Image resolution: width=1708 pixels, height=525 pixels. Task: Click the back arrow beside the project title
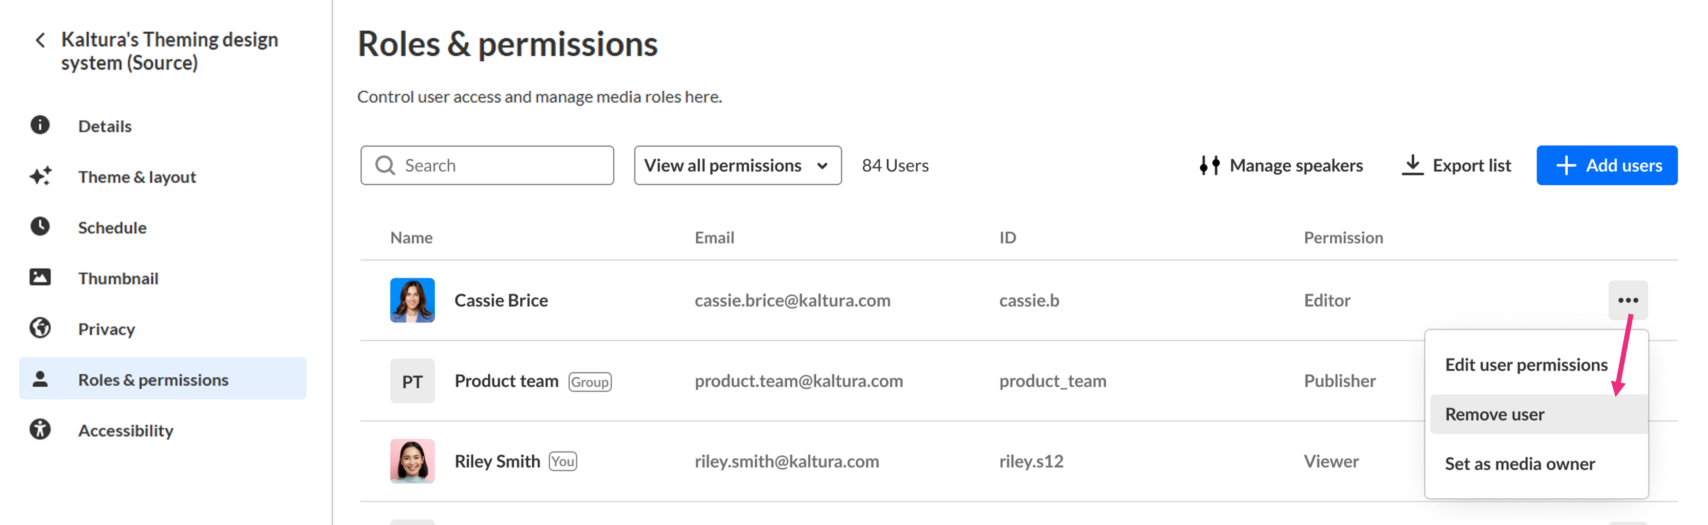coord(41,41)
